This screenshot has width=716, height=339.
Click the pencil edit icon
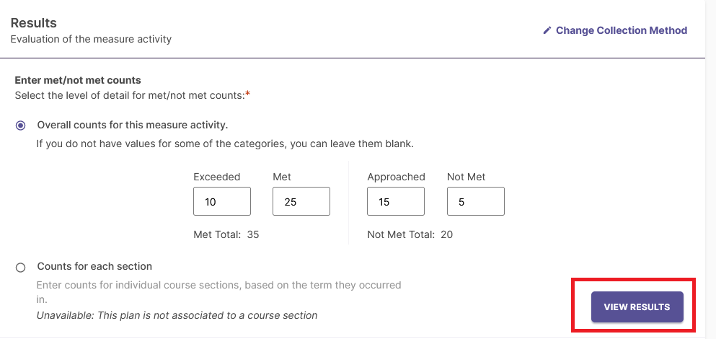(547, 30)
